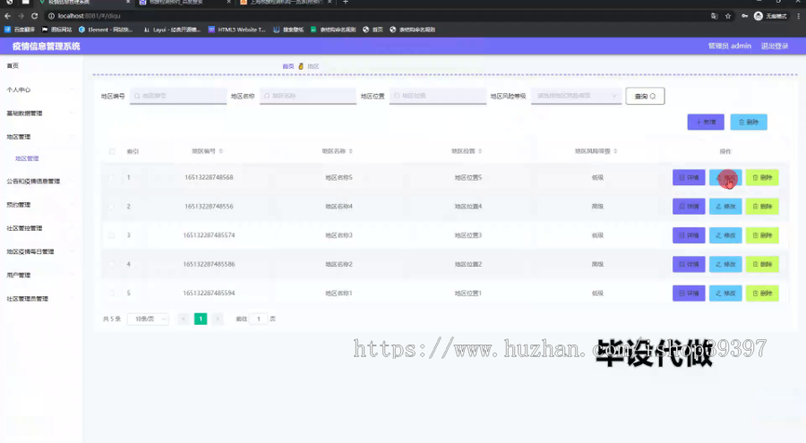This screenshot has width=806, height=443.
Task: Check the checkbox for row 165132287485574
Action: 112,234
